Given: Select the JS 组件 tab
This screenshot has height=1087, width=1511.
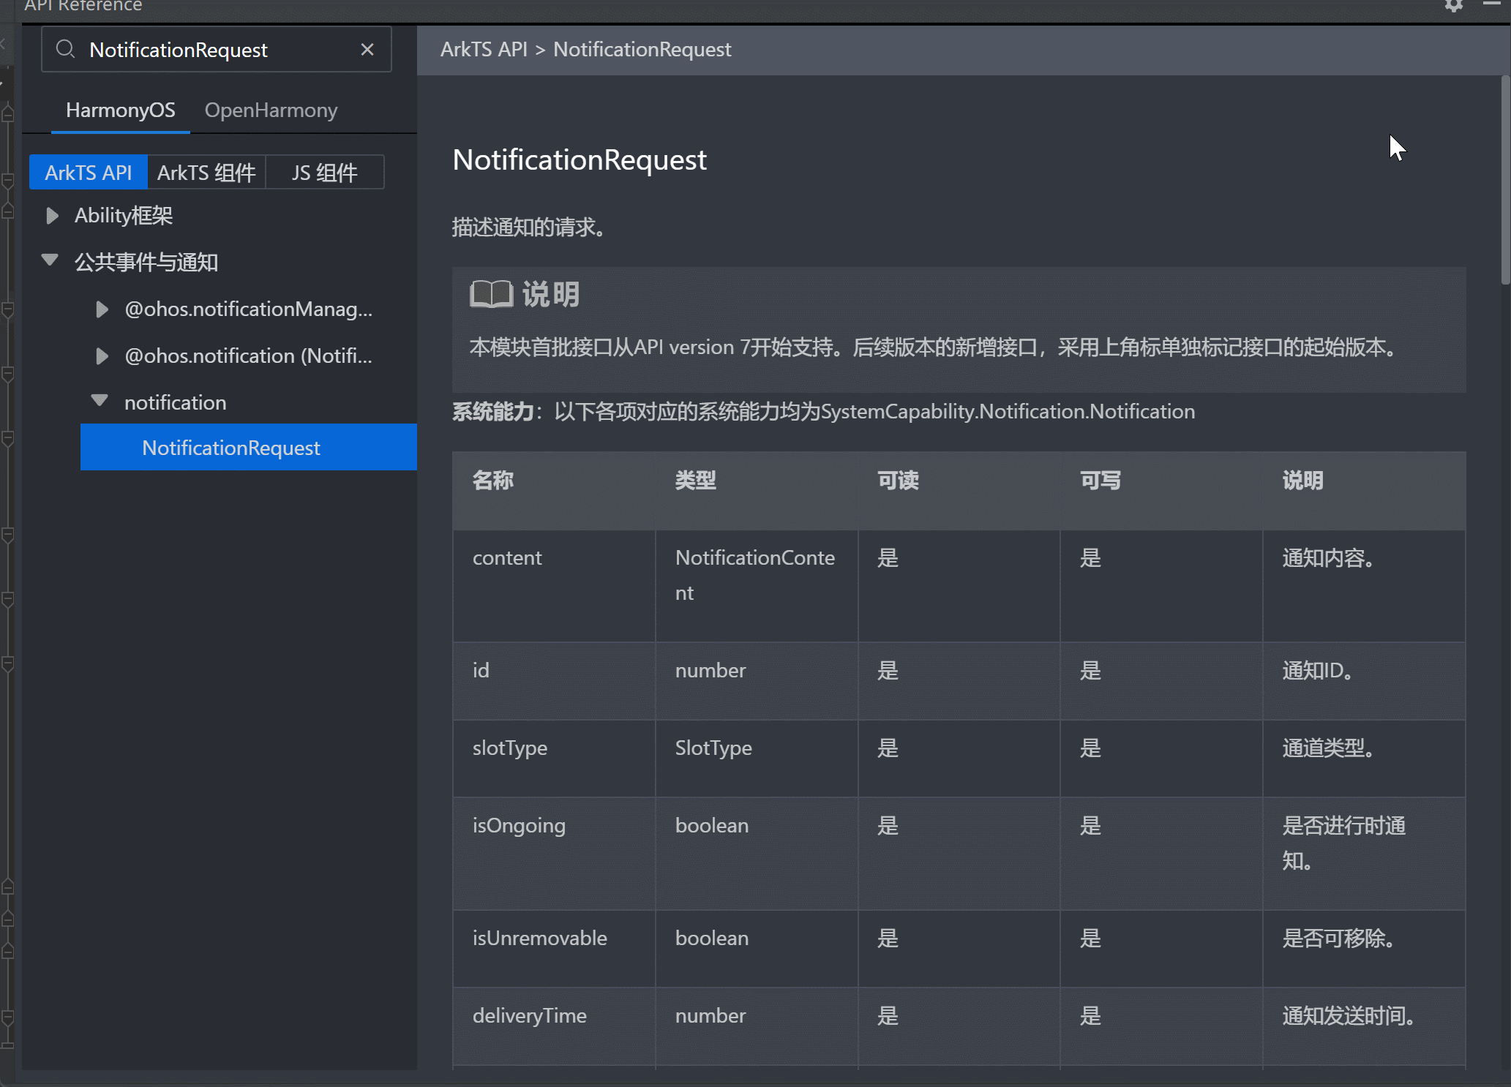Looking at the screenshot, I should (x=325, y=172).
